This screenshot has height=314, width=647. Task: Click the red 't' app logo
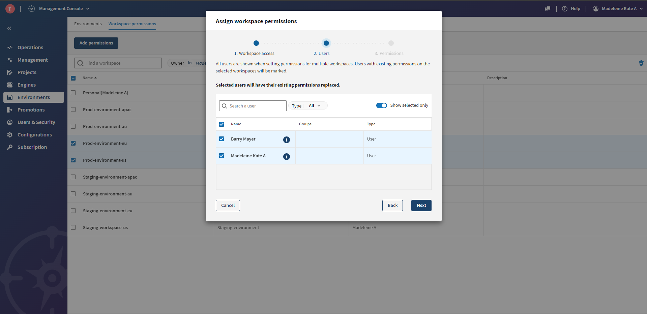10,9
